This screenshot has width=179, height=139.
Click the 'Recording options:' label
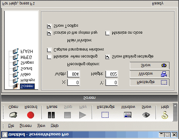[x=83, y=64]
